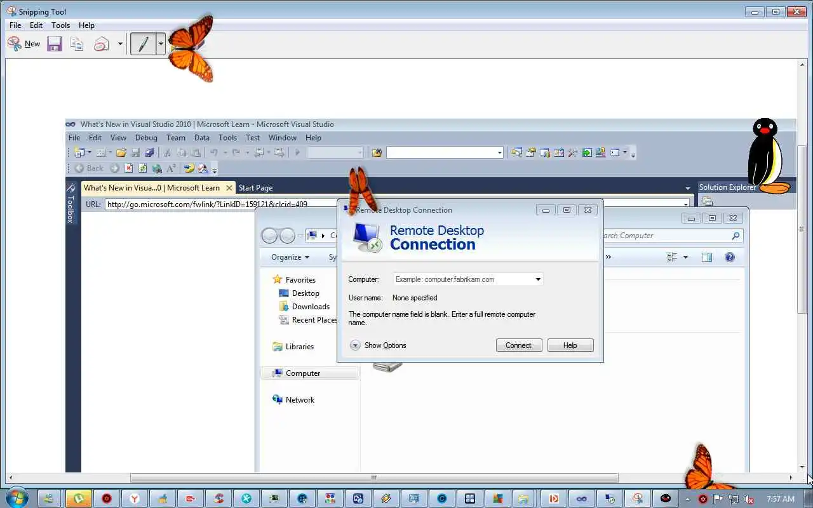
Task: Switch to the Start Page tab
Action: (255, 188)
